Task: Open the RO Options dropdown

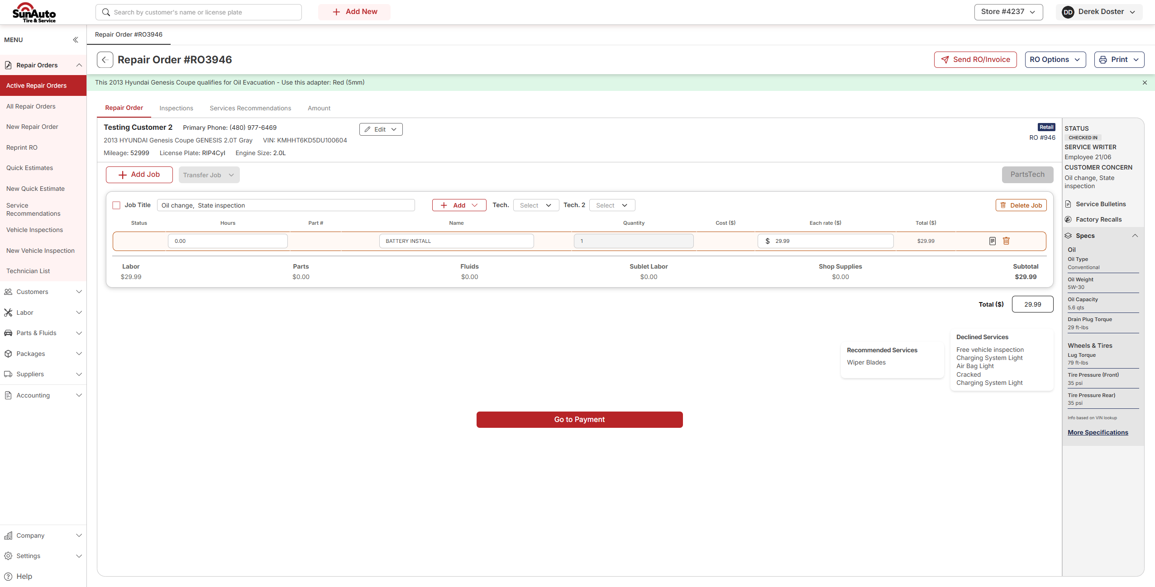Action: (1055, 60)
